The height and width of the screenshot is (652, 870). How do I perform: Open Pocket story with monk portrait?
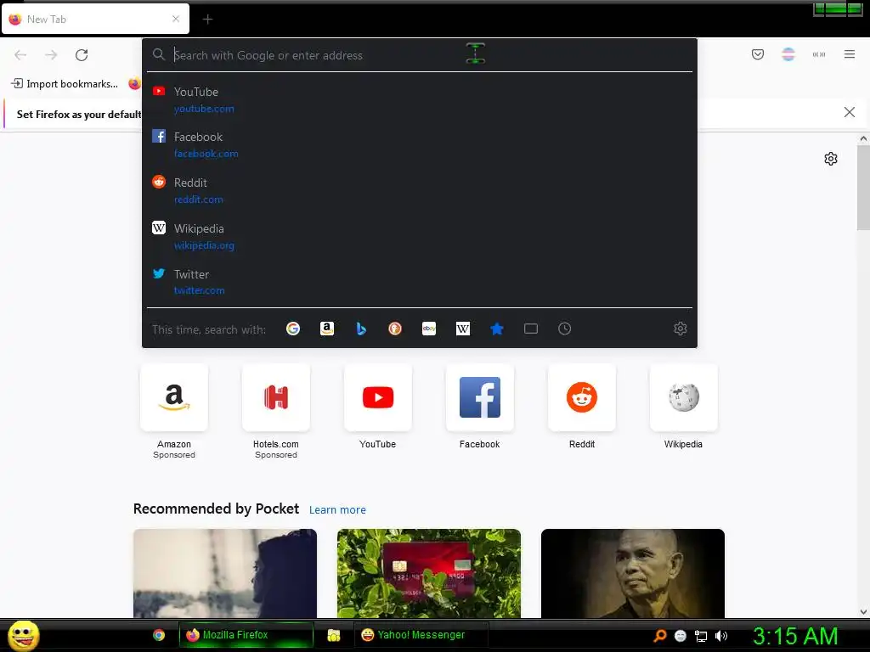[632, 573]
